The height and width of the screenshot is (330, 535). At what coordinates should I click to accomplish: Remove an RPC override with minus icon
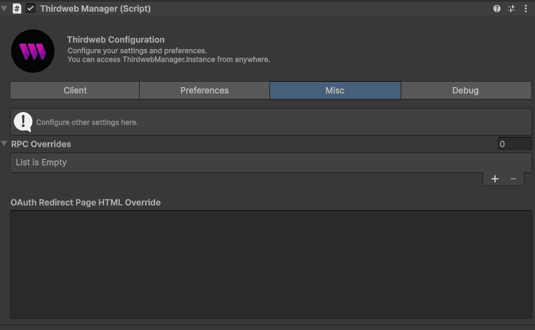coord(513,179)
